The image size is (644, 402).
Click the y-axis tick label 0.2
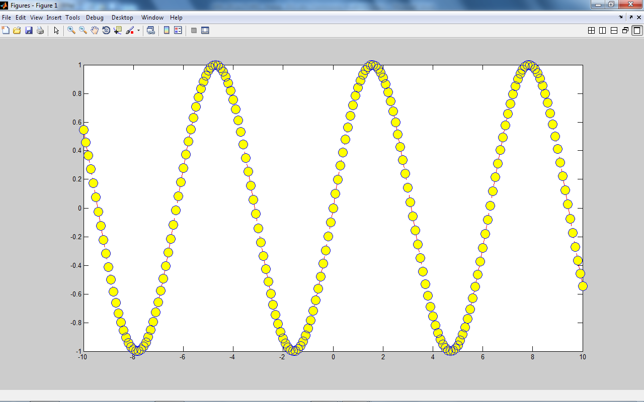(77, 179)
